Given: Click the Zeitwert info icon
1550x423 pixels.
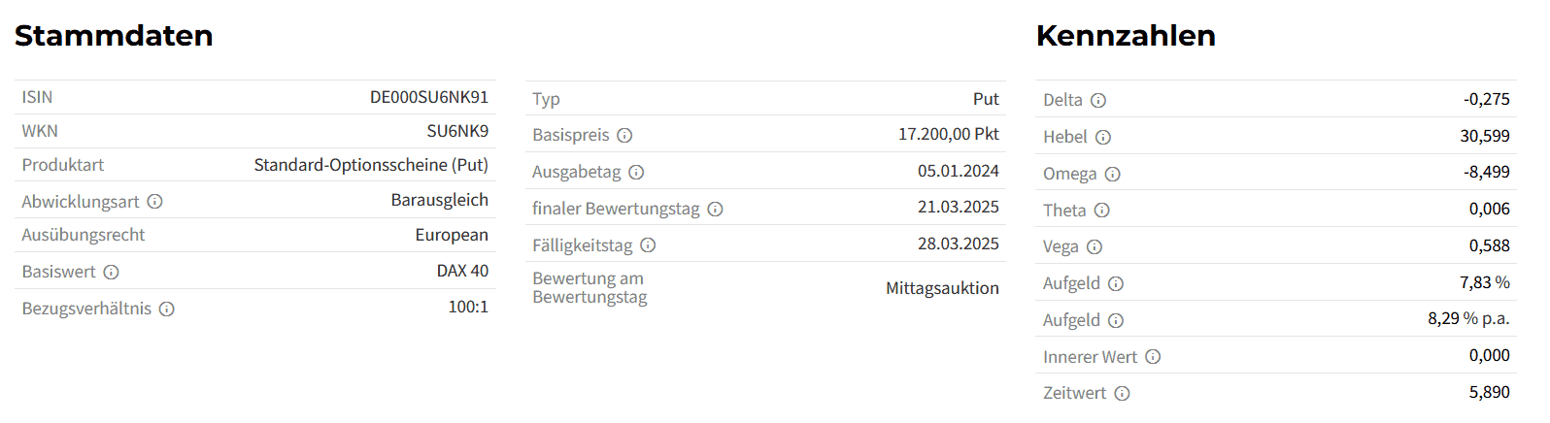Looking at the screenshot, I should (1122, 394).
